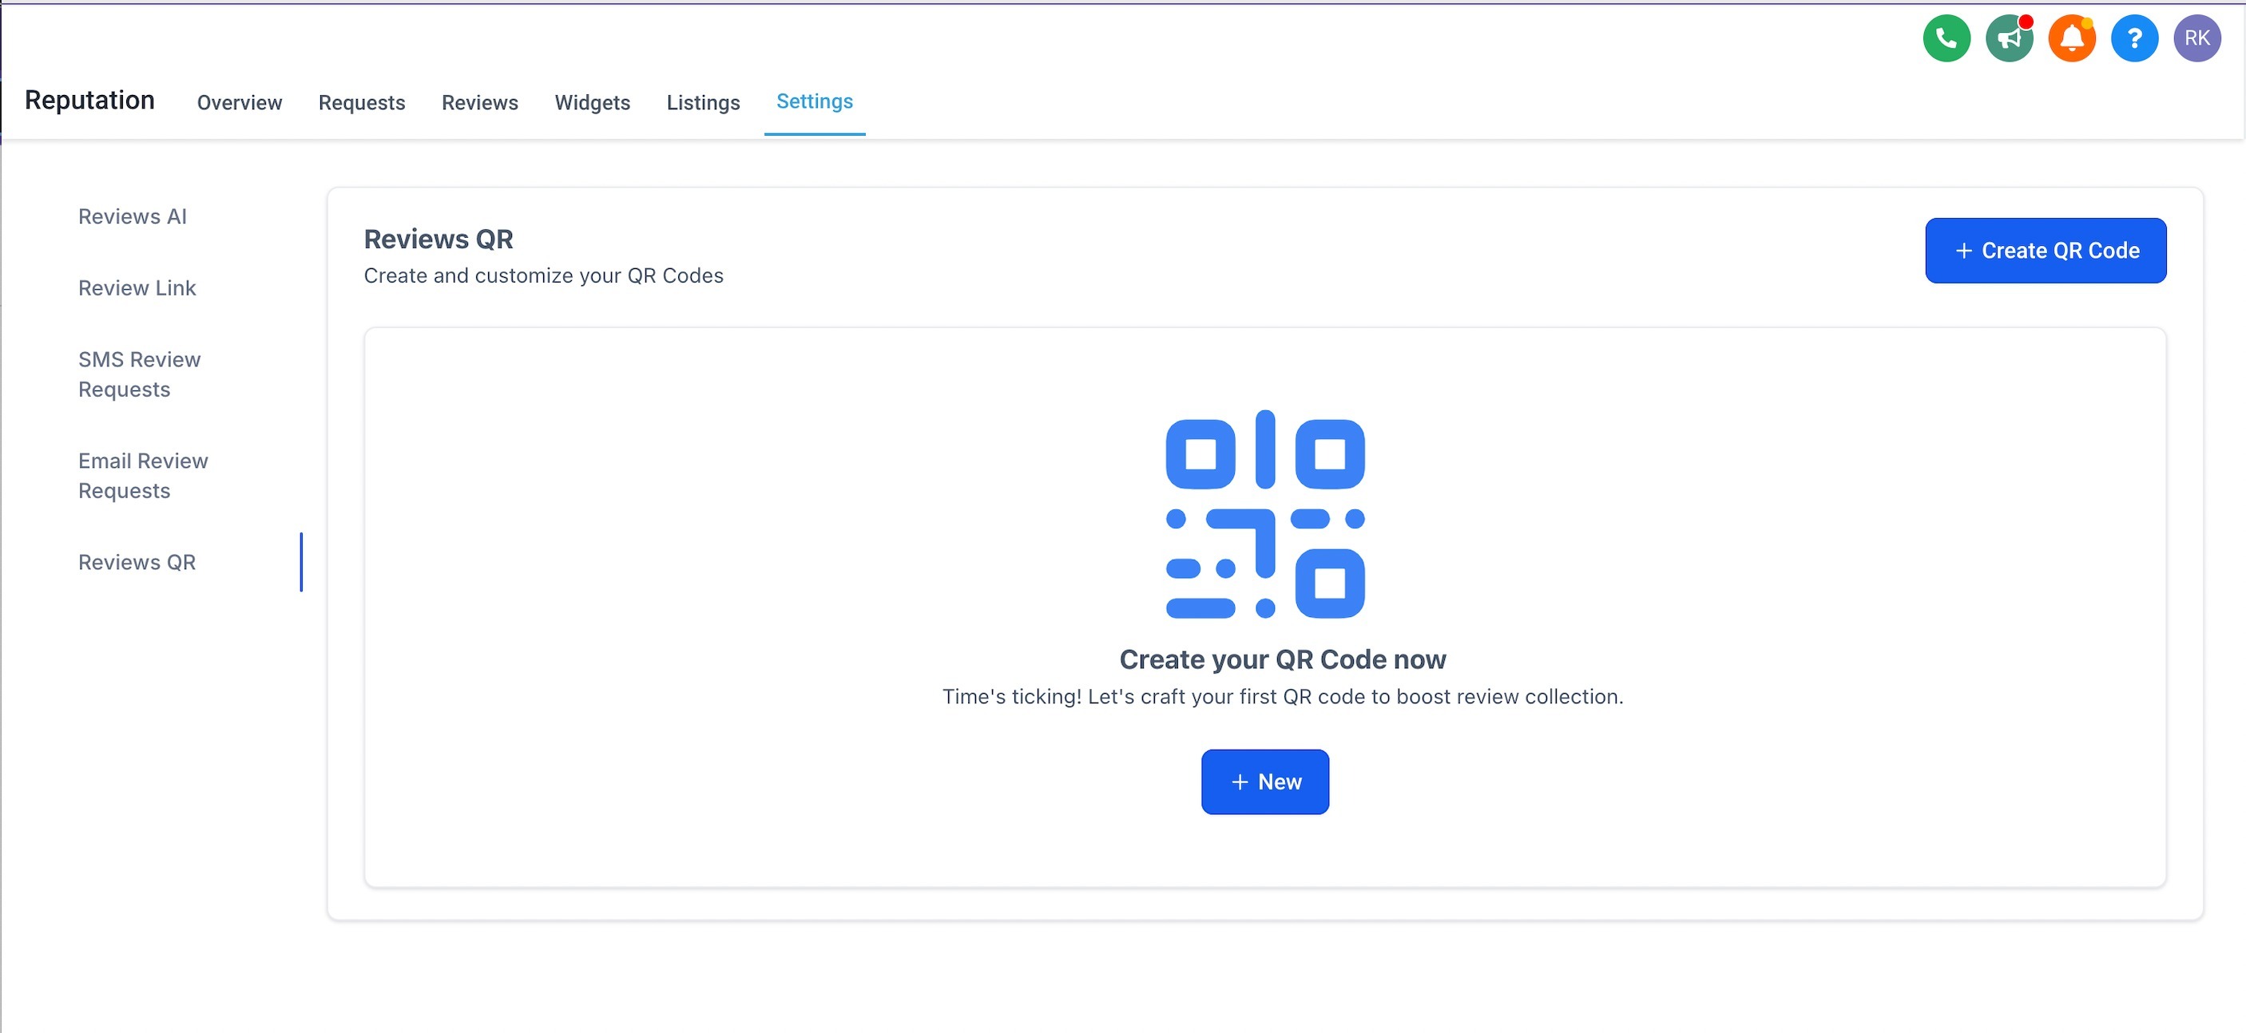Open Reviews AI settings in sidebar

click(x=133, y=216)
